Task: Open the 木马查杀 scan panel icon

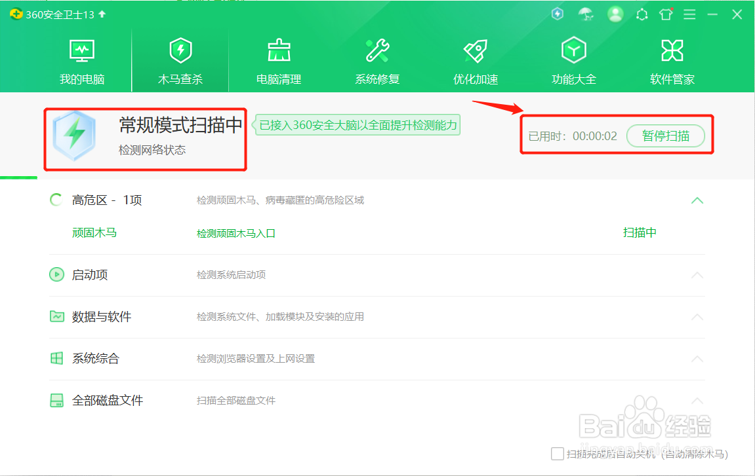Action: point(180,50)
